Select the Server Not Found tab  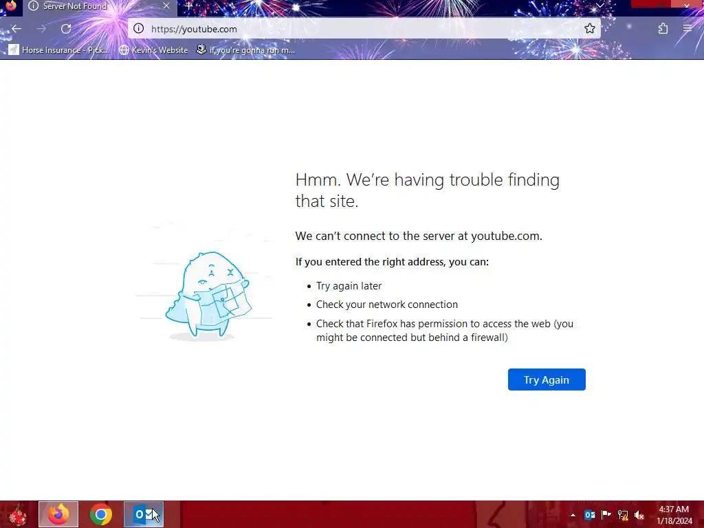100,6
